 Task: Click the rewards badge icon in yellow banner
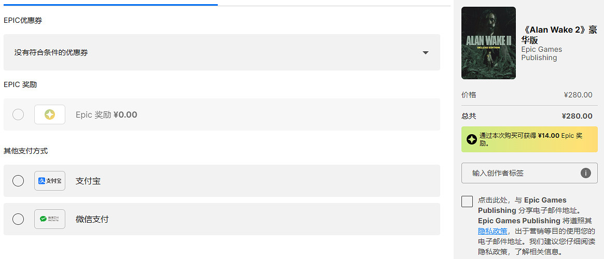[471, 139]
